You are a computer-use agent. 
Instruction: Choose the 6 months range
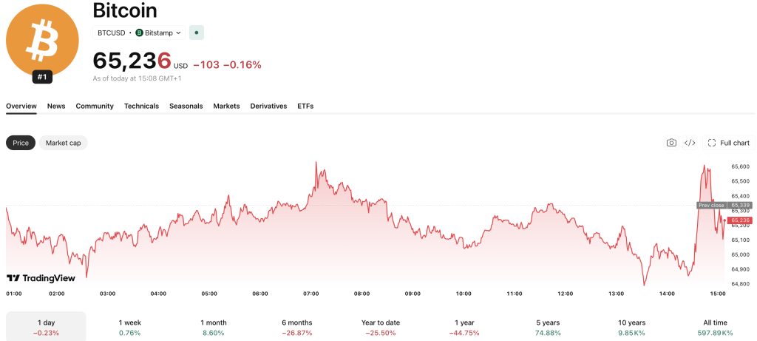[x=297, y=328]
